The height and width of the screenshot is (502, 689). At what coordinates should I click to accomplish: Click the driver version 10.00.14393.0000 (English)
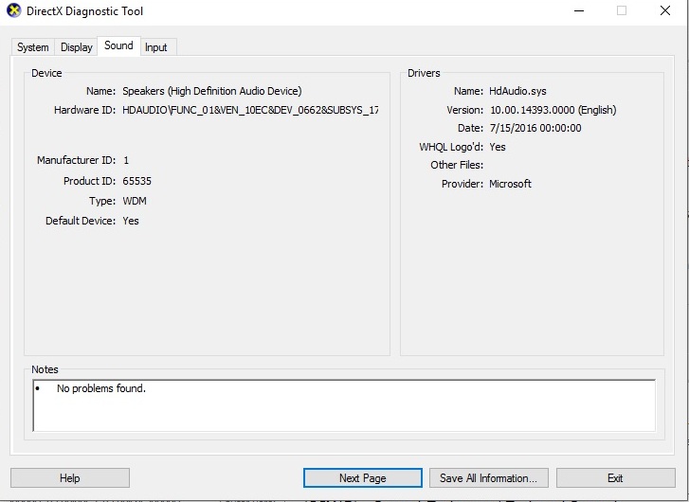pos(553,110)
